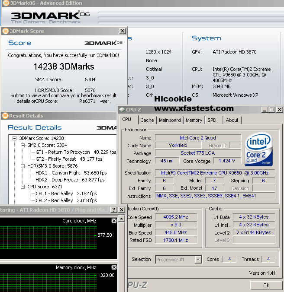The width and height of the screenshot is (284, 292).
Task: Collapse the CPU Score tree node
Action: 23,187
